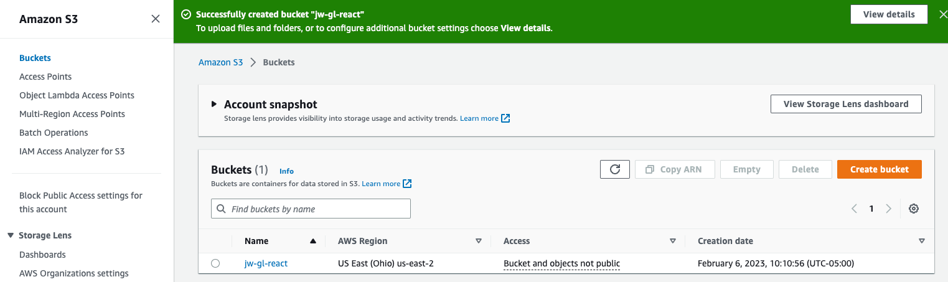Sort by Creation date column
948x282 pixels.
click(921, 241)
